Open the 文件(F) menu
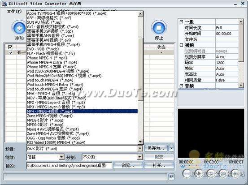Image resolution: width=248 pixels, height=185 pixels. coord(14,11)
